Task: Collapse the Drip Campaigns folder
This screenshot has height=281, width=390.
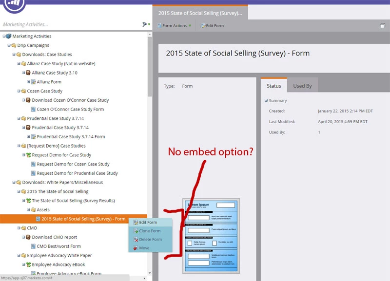Action: [9, 45]
